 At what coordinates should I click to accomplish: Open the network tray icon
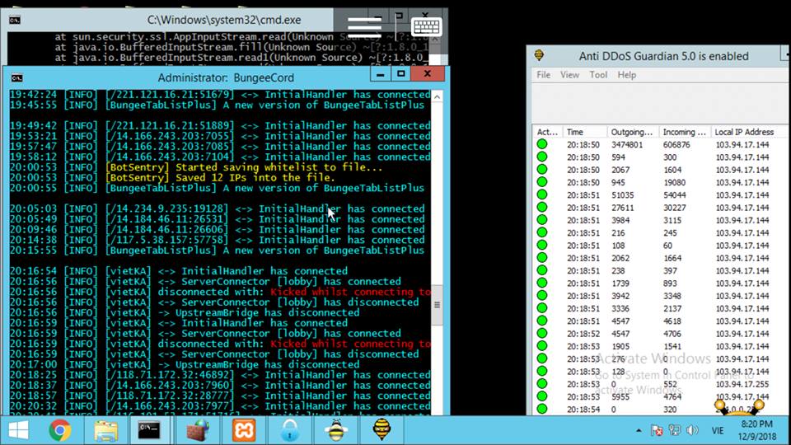[x=675, y=430]
